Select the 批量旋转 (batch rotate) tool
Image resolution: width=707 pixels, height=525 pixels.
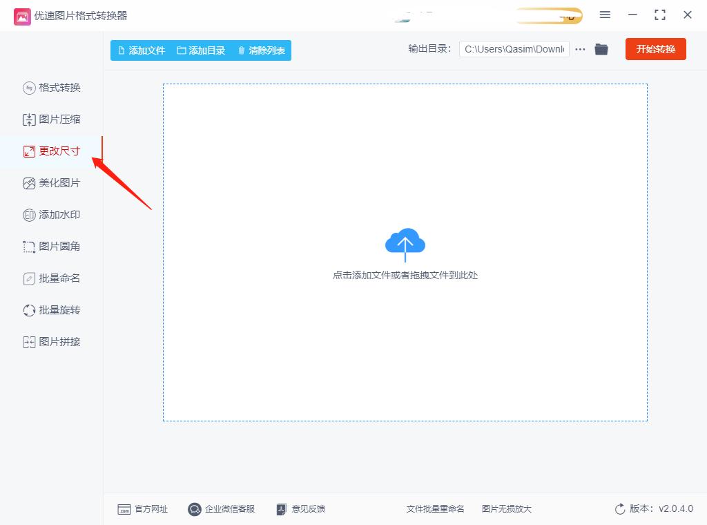(52, 310)
